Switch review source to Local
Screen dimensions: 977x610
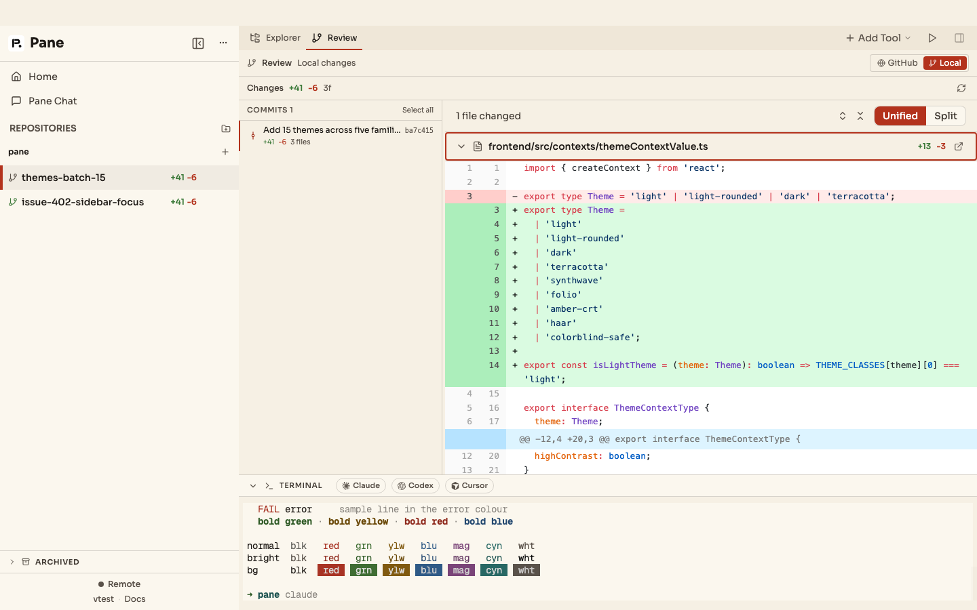click(945, 63)
